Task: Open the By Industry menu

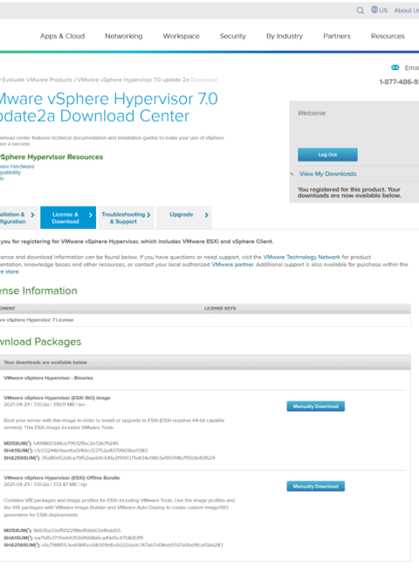Action: coord(285,36)
